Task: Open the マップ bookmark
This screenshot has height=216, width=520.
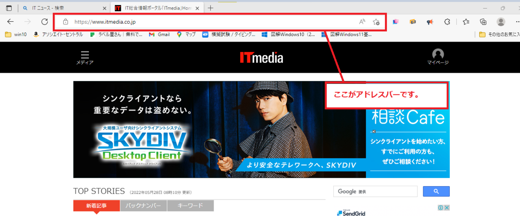Action: [x=186, y=35]
